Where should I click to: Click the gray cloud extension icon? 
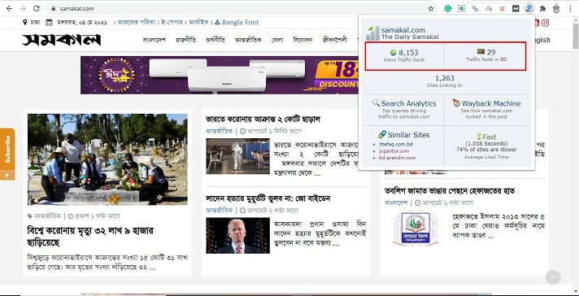click(x=489, y=8)
